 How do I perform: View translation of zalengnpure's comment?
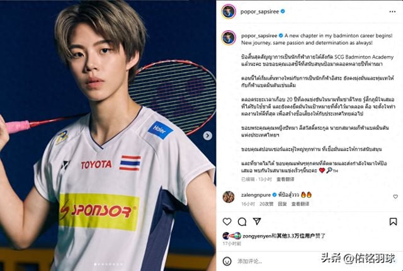coord(300,204)
